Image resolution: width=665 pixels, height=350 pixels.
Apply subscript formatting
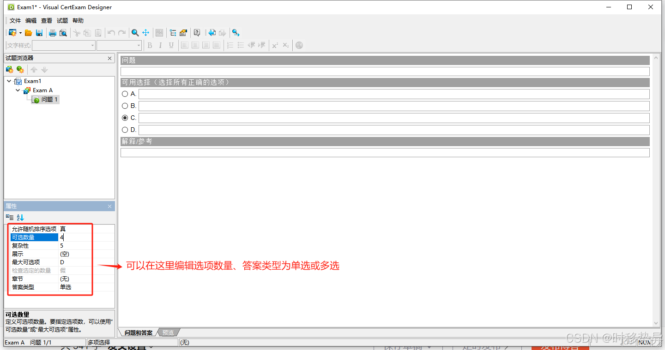286,45
